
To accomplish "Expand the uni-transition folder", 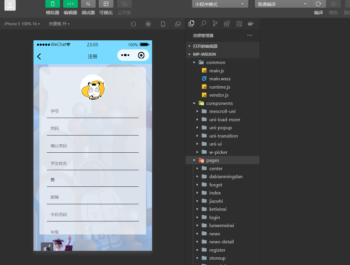I will coord(222,136).
